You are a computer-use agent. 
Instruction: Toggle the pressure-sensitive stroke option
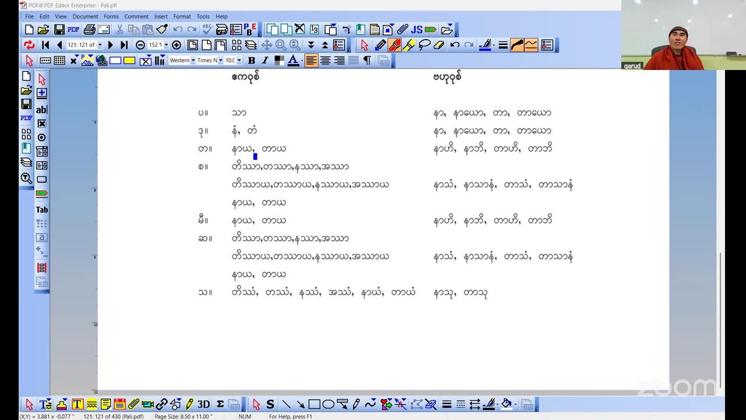(517, 45)
